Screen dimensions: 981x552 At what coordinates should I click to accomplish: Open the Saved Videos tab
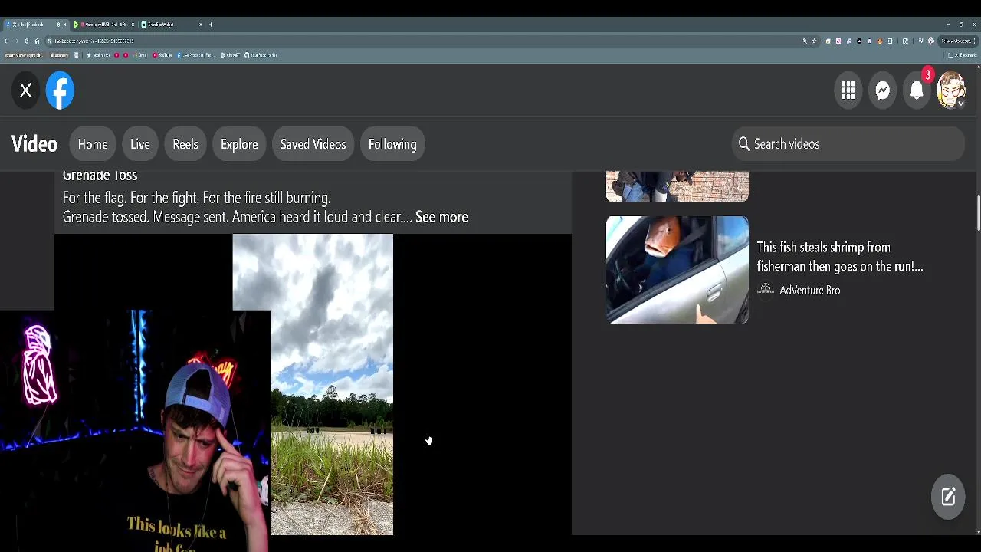click(313, 144)
